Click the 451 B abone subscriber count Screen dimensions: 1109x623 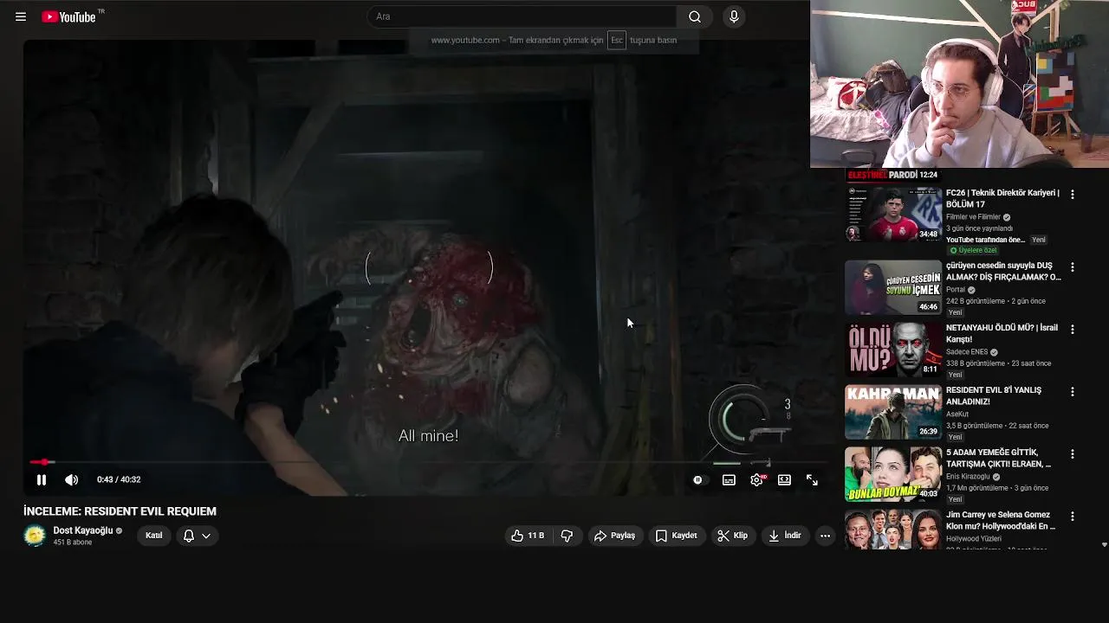(73, 543)
